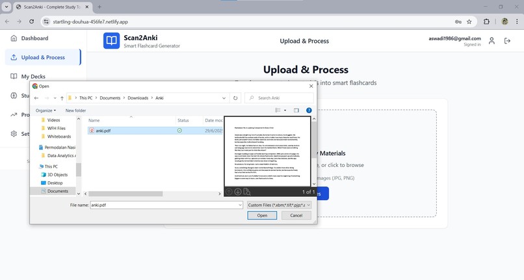
Task: Click the preview search document icon
Action: 247,192
